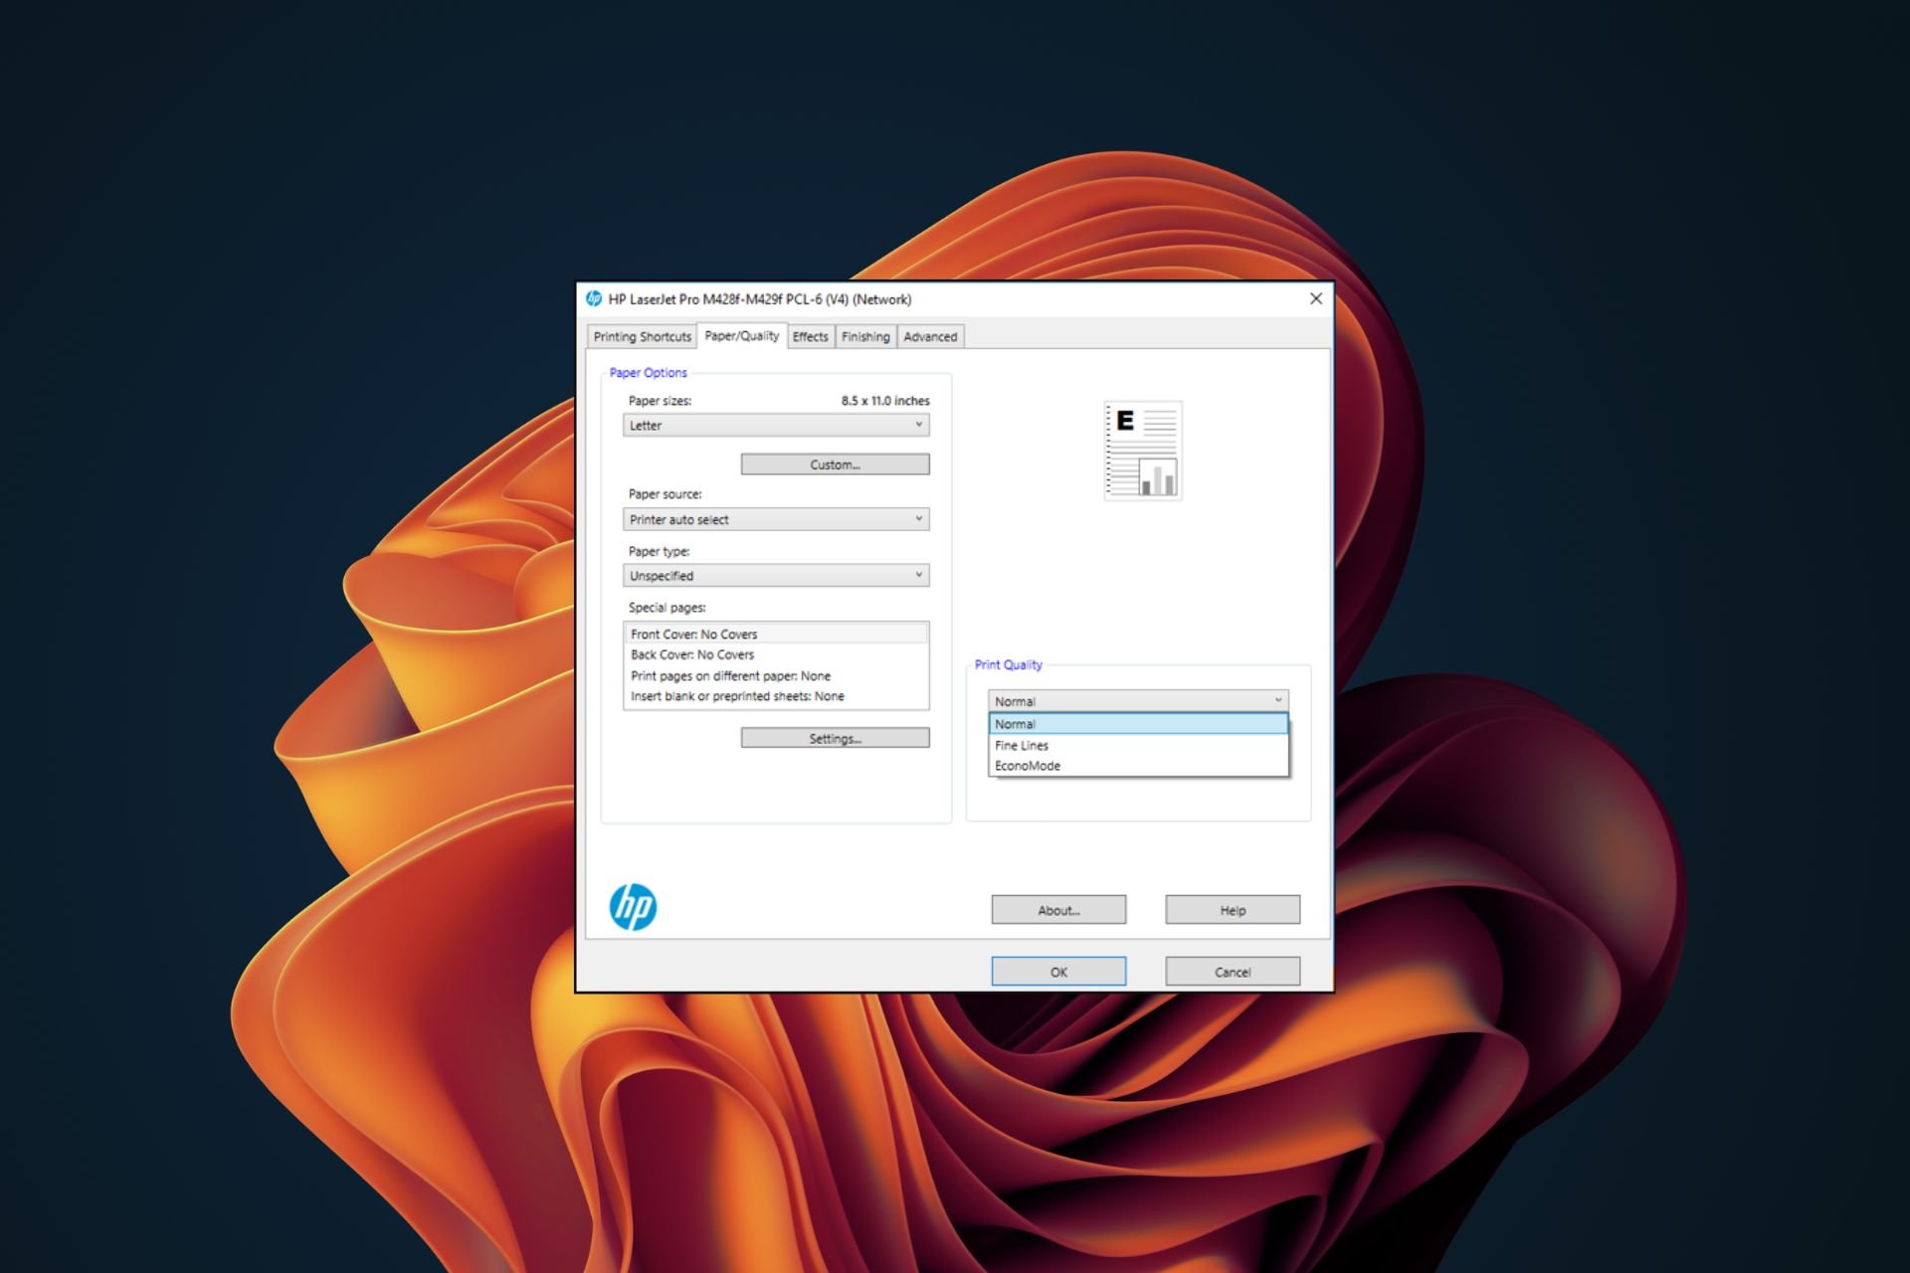Go to the Finishing tab
The height and width of the screenshot is (1273, 1910).
(865, 337)
